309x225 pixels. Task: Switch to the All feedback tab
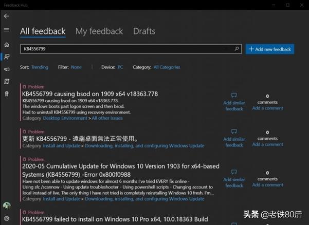pyautogui.click(x=43, y=31)
